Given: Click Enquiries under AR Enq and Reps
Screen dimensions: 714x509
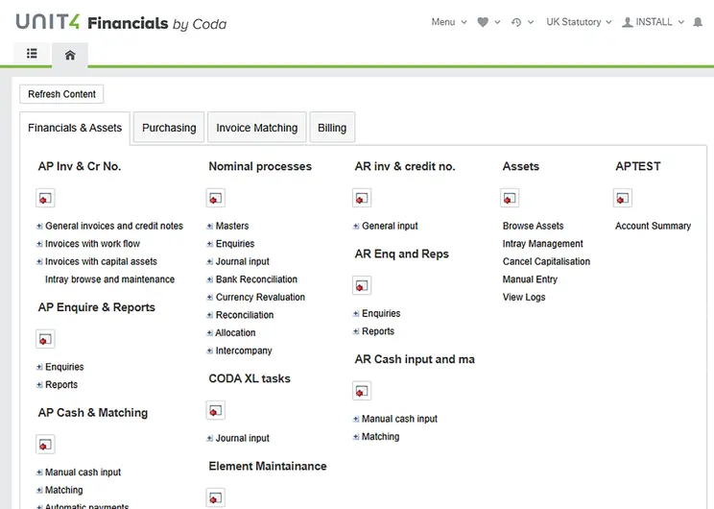Looking at the screenshot, I should point(381,313).
